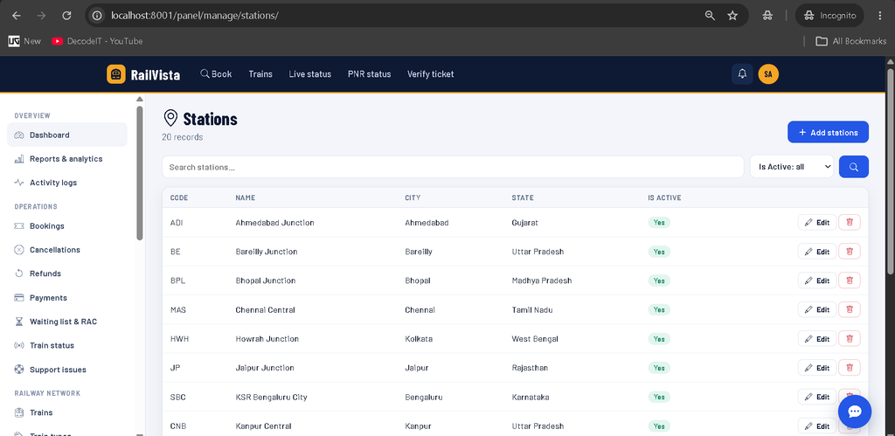Open Live status in the top navigation

coord(310,74)
